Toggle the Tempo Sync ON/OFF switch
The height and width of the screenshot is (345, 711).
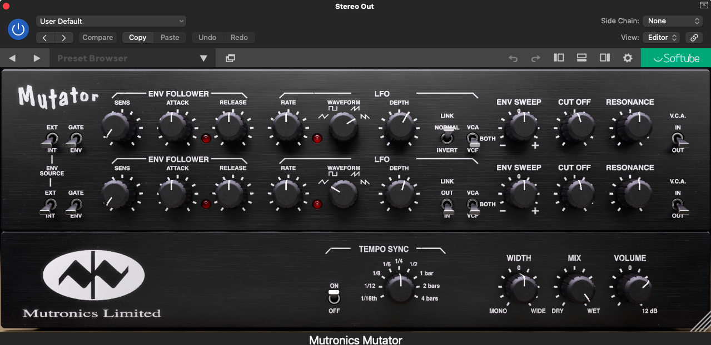[x=334, y=297]
